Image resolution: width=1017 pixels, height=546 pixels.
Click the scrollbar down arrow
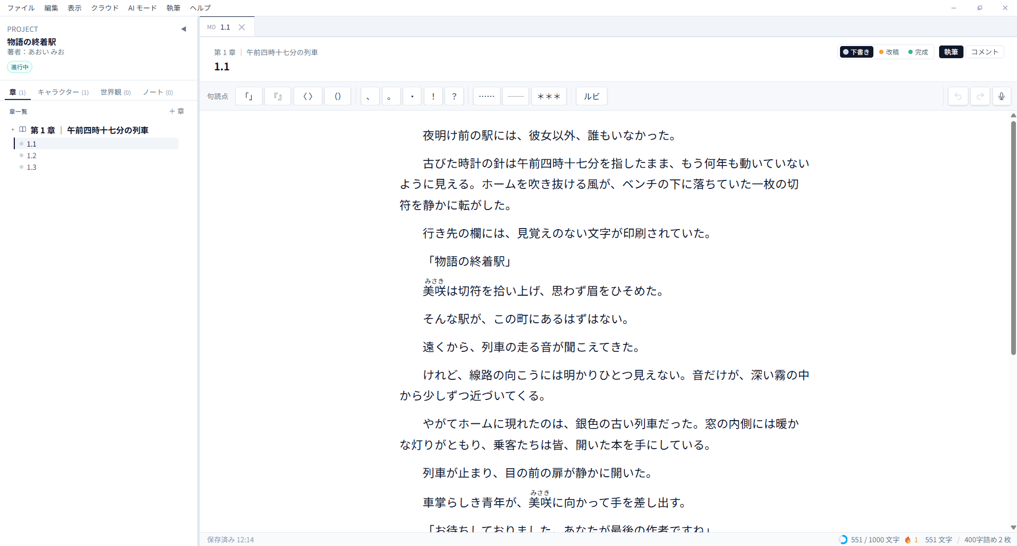(1013, 527)
